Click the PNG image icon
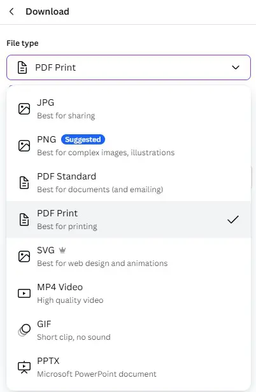The height and width of the screenshot is (392, 256). point(24,146)
